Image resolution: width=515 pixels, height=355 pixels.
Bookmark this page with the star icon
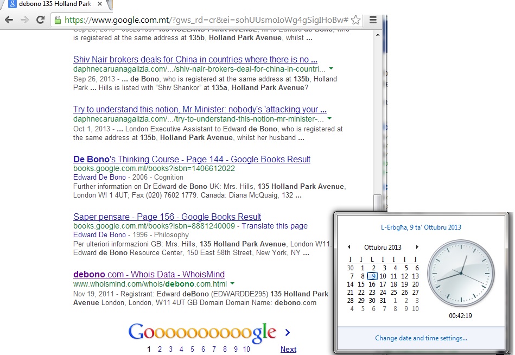(355, 20)
